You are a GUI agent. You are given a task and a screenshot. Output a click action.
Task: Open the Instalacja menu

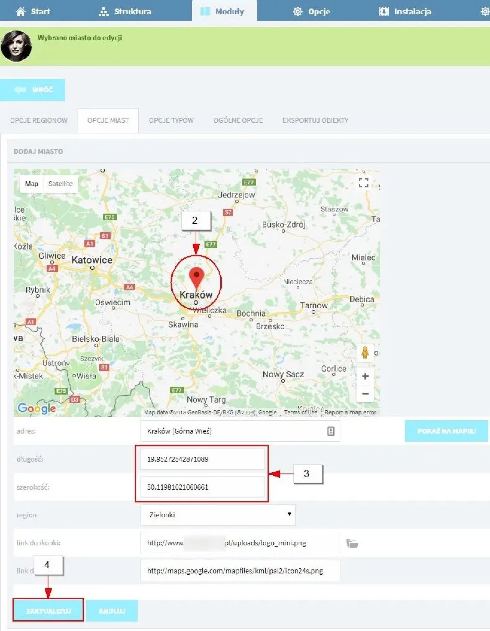click(405, 11)
